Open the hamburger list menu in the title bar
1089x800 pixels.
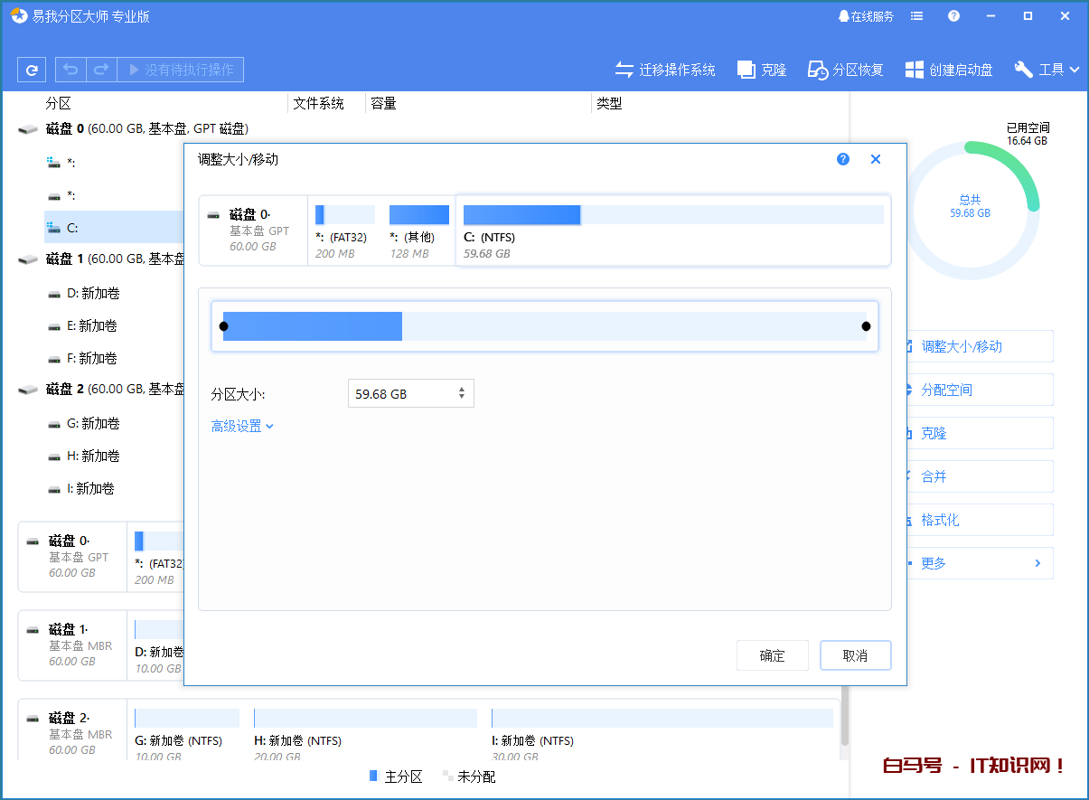[x=916, y=15]
